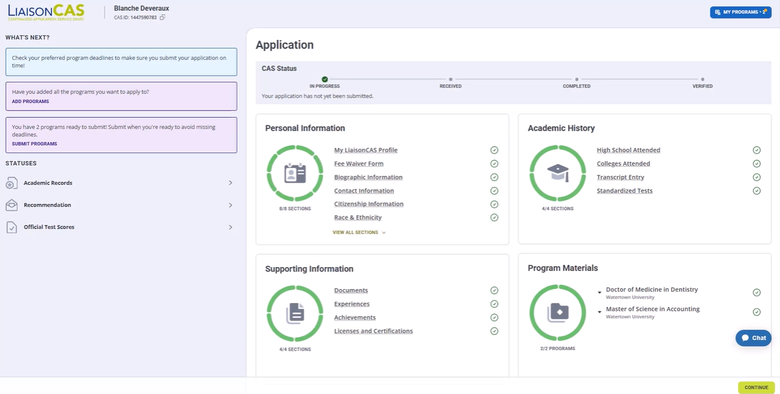
Task: Open the Race & Ethnicity section
Action: click(x=357, y=217)
